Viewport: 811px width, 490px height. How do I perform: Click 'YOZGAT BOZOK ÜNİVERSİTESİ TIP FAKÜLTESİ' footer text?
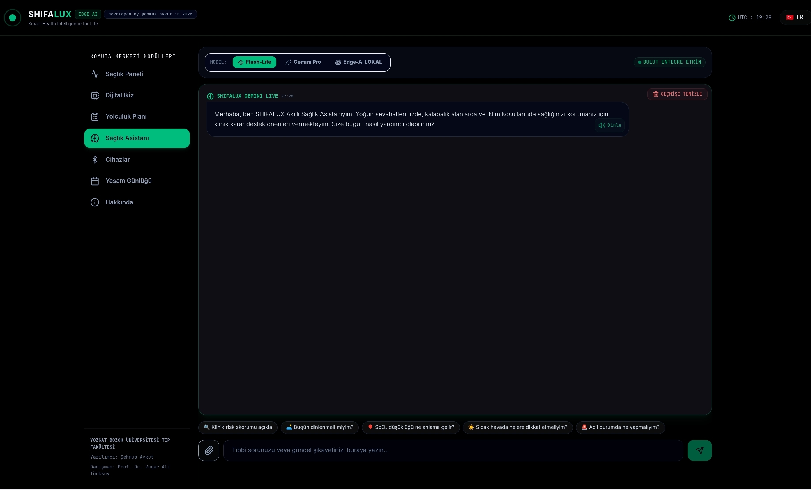click(130, 444)
